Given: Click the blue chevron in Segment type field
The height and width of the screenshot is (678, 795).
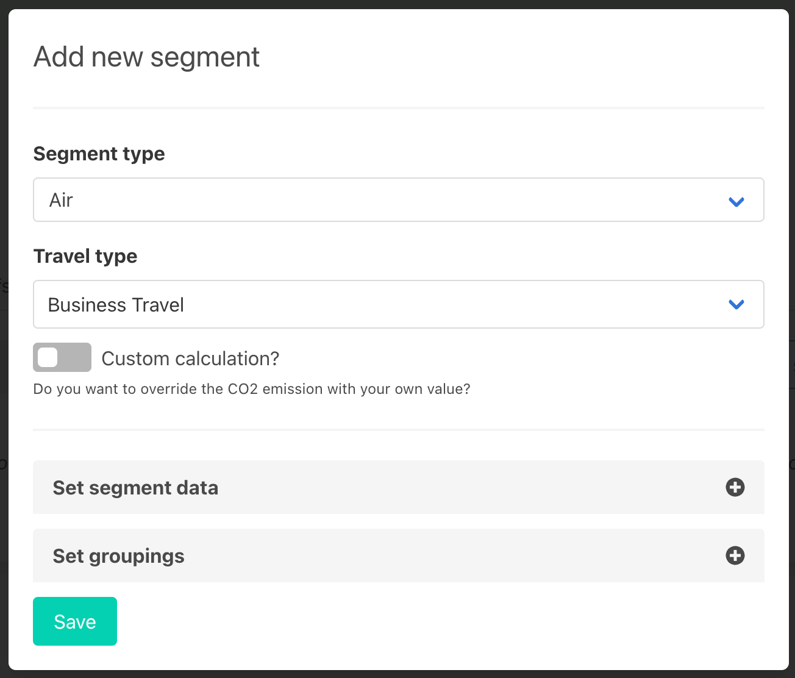Looking at the screenshot, I should [736, 201].
